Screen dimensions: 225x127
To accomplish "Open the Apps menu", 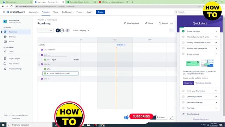I will click(x=90, y=12).
